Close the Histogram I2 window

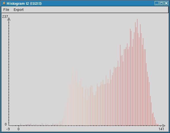(x=166, y=3)
